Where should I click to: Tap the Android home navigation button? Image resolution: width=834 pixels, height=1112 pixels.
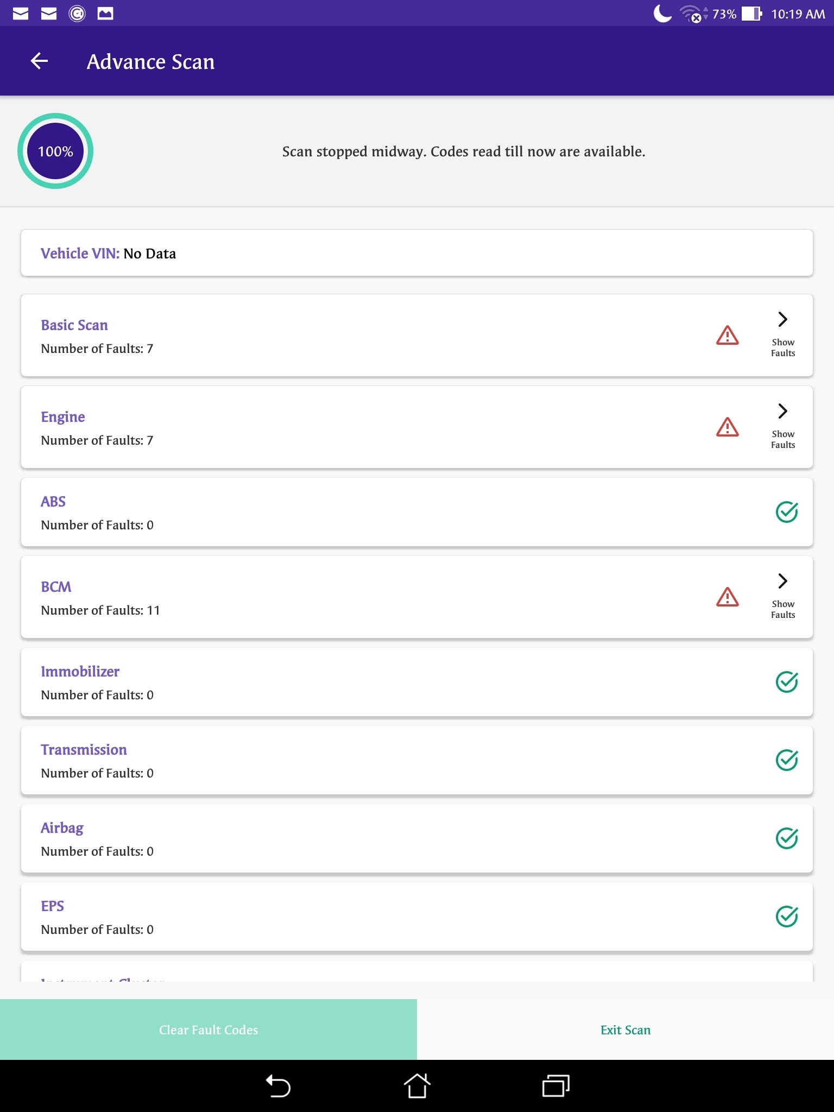(x=416, y=1086)
